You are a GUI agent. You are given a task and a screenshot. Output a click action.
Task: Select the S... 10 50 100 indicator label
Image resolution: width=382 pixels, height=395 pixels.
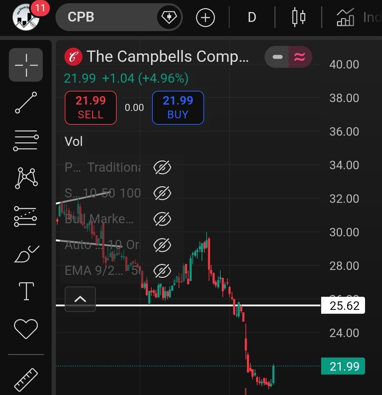tap(103, 193)
